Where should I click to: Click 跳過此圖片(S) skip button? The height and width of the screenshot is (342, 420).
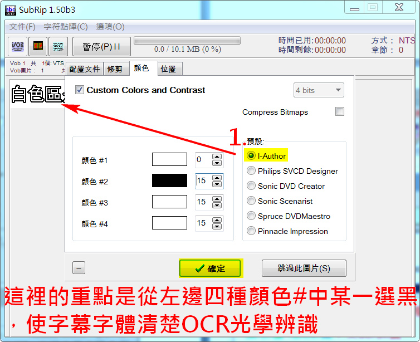[x=304, y=268]
